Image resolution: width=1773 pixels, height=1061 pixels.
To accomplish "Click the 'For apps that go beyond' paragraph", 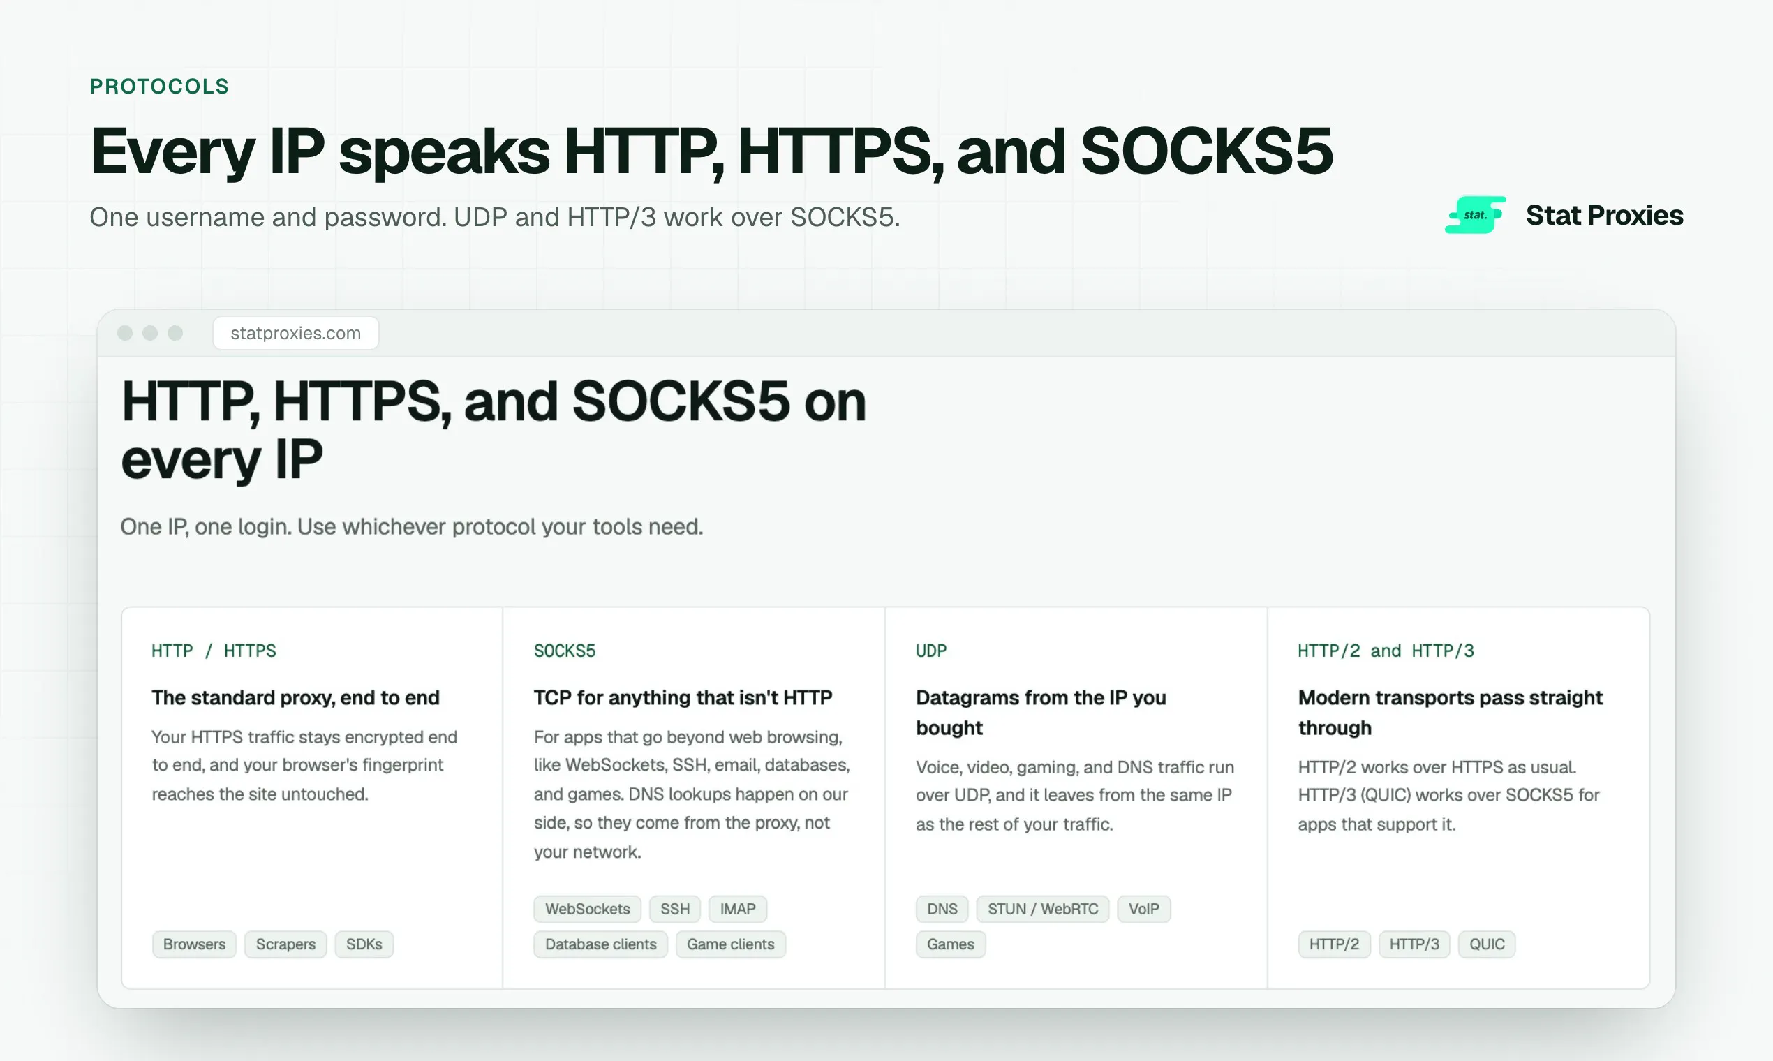I will coord(692,794).
